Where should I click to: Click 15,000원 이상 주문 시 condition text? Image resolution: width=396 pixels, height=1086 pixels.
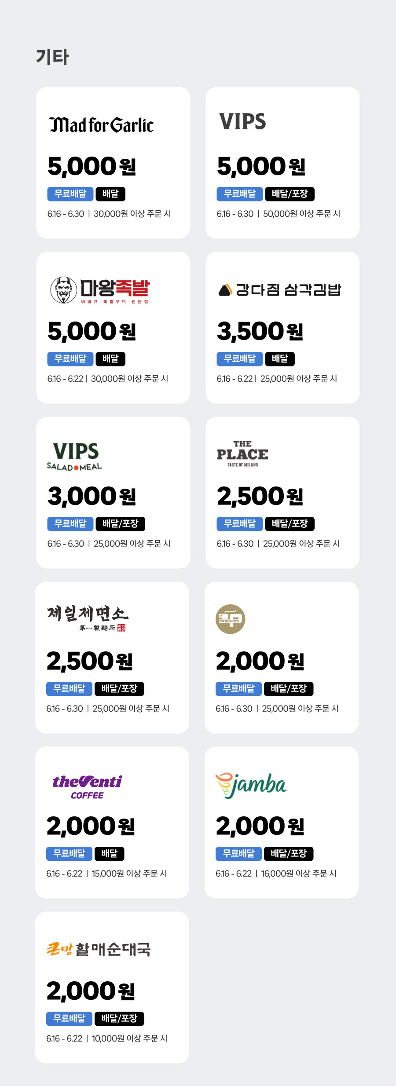[x=129, y=874]
